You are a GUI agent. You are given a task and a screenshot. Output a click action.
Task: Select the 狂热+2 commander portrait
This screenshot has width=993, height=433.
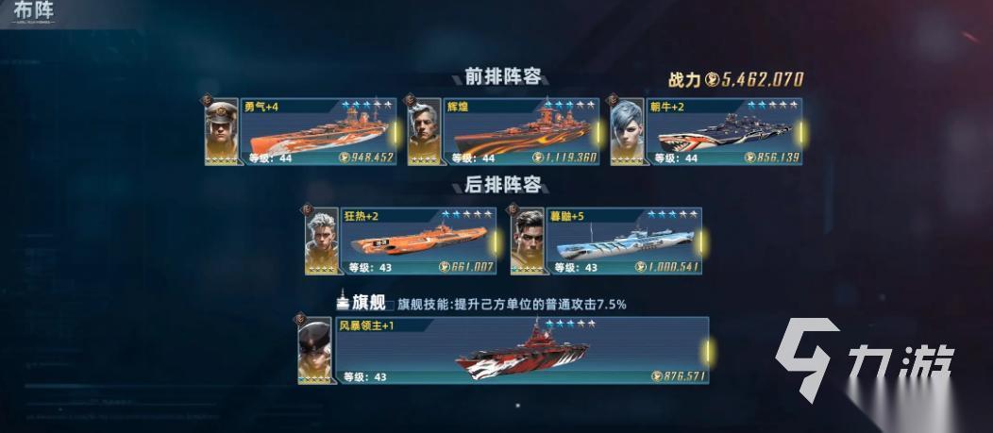click(322, 241)
